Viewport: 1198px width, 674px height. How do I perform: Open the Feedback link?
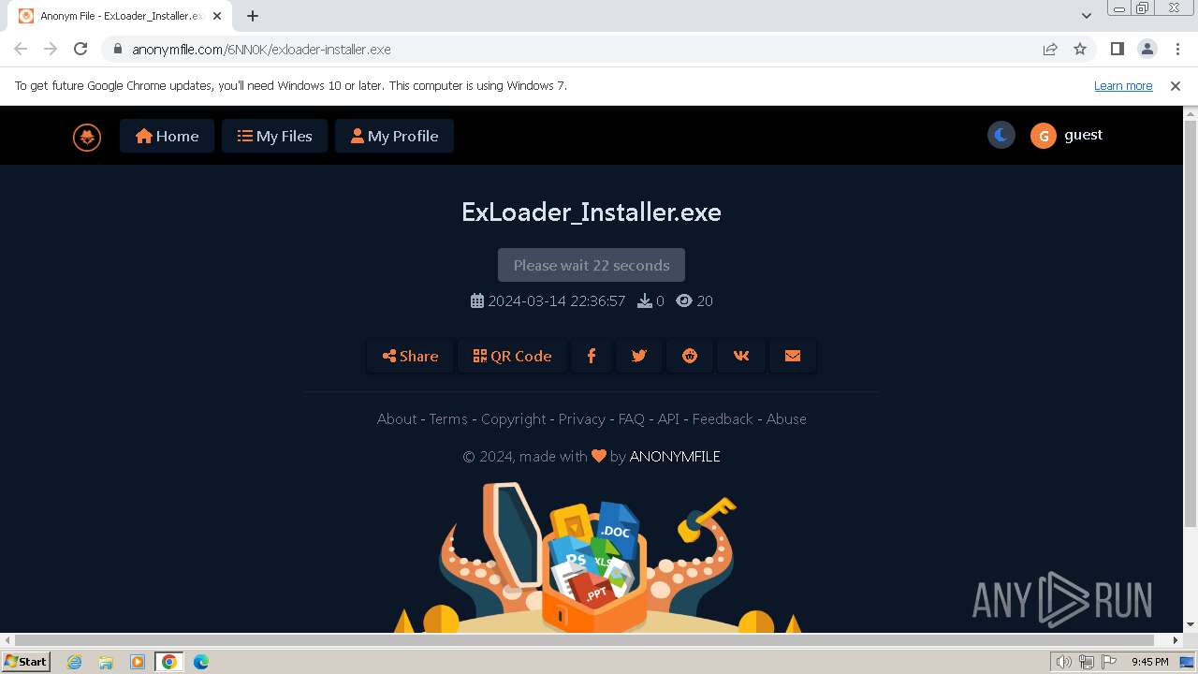723,419
